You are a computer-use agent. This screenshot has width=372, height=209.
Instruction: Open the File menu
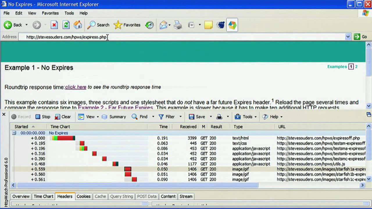pos(6,13)
